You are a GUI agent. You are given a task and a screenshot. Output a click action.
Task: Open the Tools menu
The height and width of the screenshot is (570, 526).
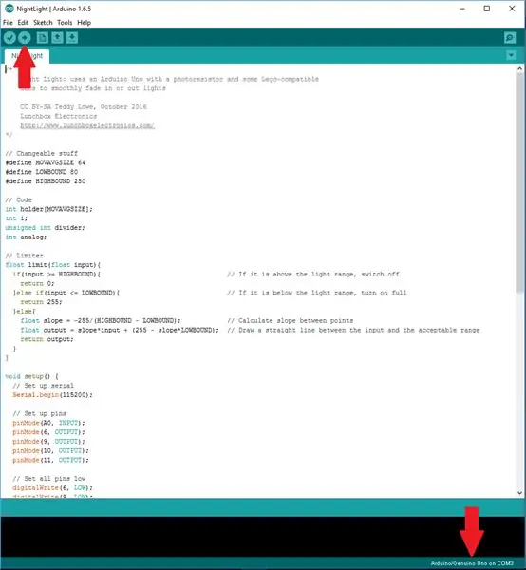point(65,23)
